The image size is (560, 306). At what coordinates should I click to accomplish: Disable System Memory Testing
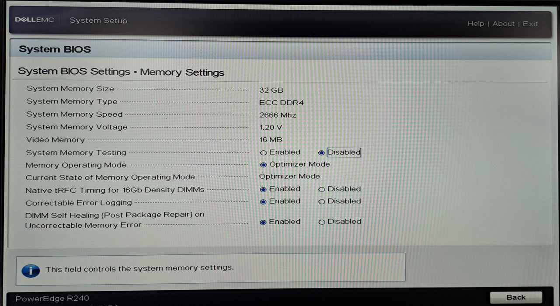321,152
